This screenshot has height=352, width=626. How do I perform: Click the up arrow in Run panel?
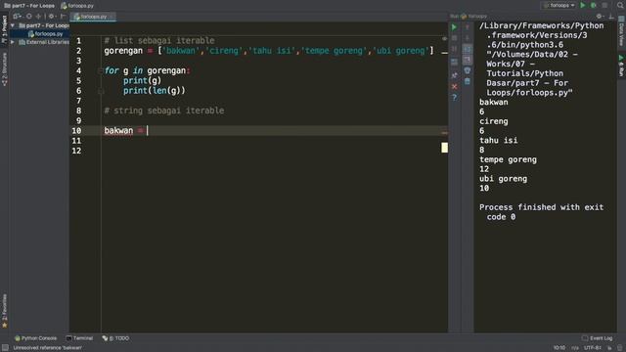468,27
